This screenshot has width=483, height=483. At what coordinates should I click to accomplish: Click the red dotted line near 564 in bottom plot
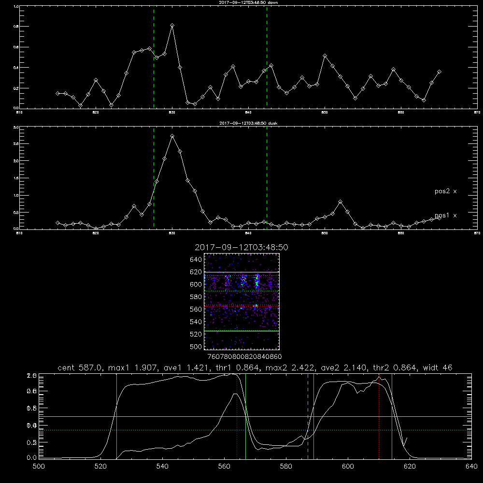(237, 416)
